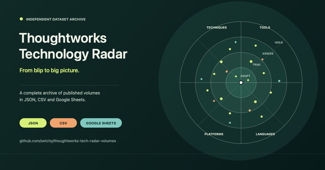Click the ASSESS ring label

coord(268,54)
